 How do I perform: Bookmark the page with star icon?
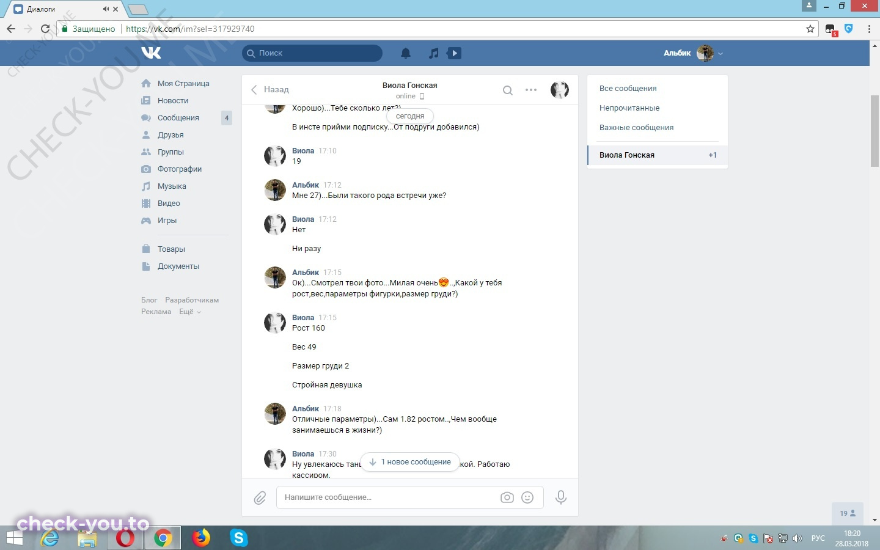pos(810,29)
